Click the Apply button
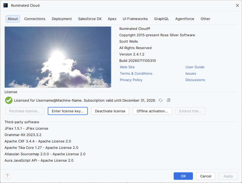This screenshot has height=183, width=242. pos(228,176)
